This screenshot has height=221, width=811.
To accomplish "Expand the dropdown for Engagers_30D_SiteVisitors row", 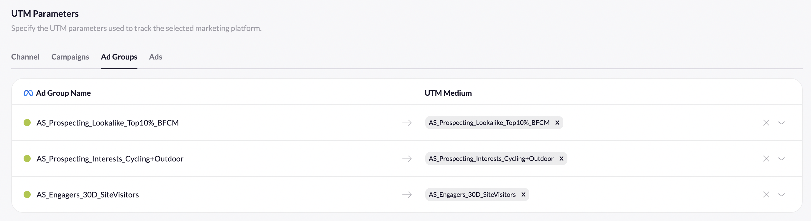I will (x=782, y=194).
